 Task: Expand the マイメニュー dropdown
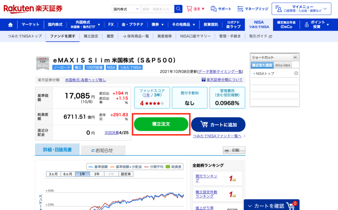[x=301, y=9]
